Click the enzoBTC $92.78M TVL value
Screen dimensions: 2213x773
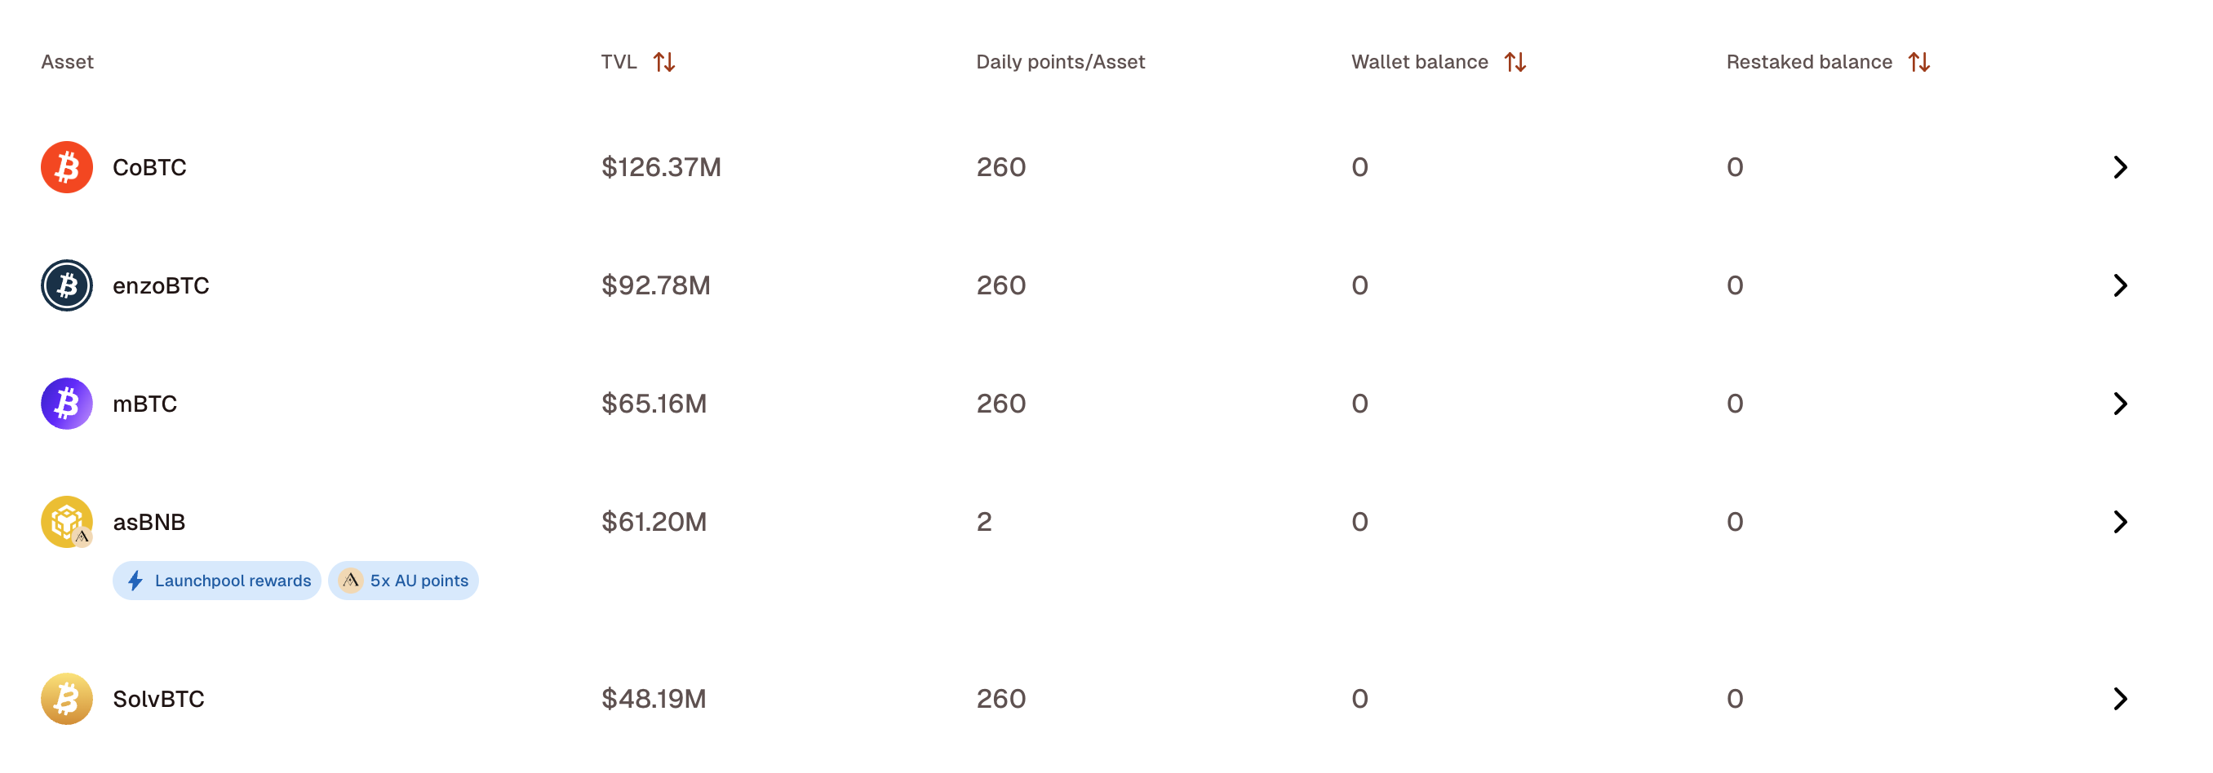point(655,285)
